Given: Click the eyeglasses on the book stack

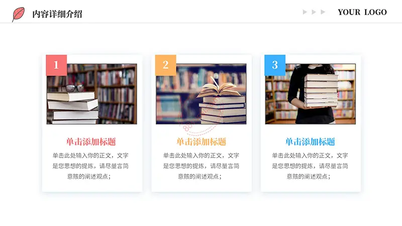Looking at the screenshot, I should 72,88.
